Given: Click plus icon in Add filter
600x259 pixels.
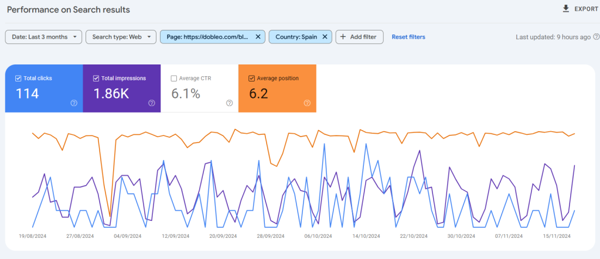Looking at the screenshot, I should [x=343, y=37].
